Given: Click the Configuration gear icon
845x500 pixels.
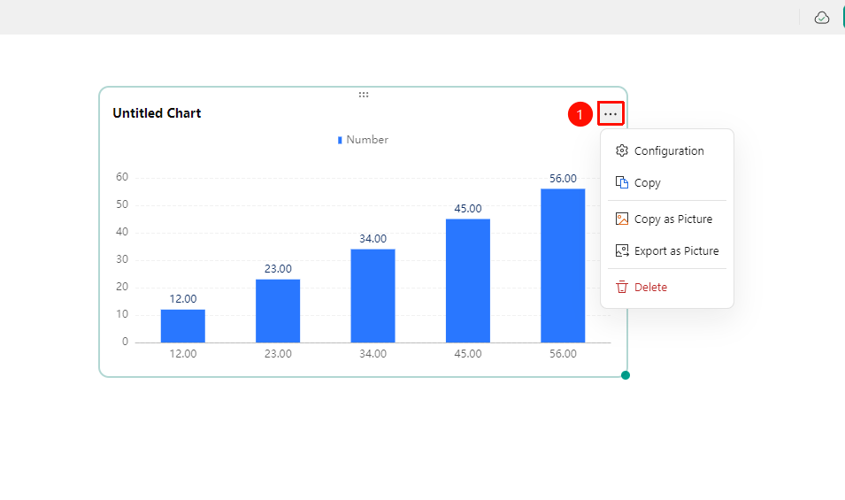Looking at the screenshot, I should pos(622,150).
